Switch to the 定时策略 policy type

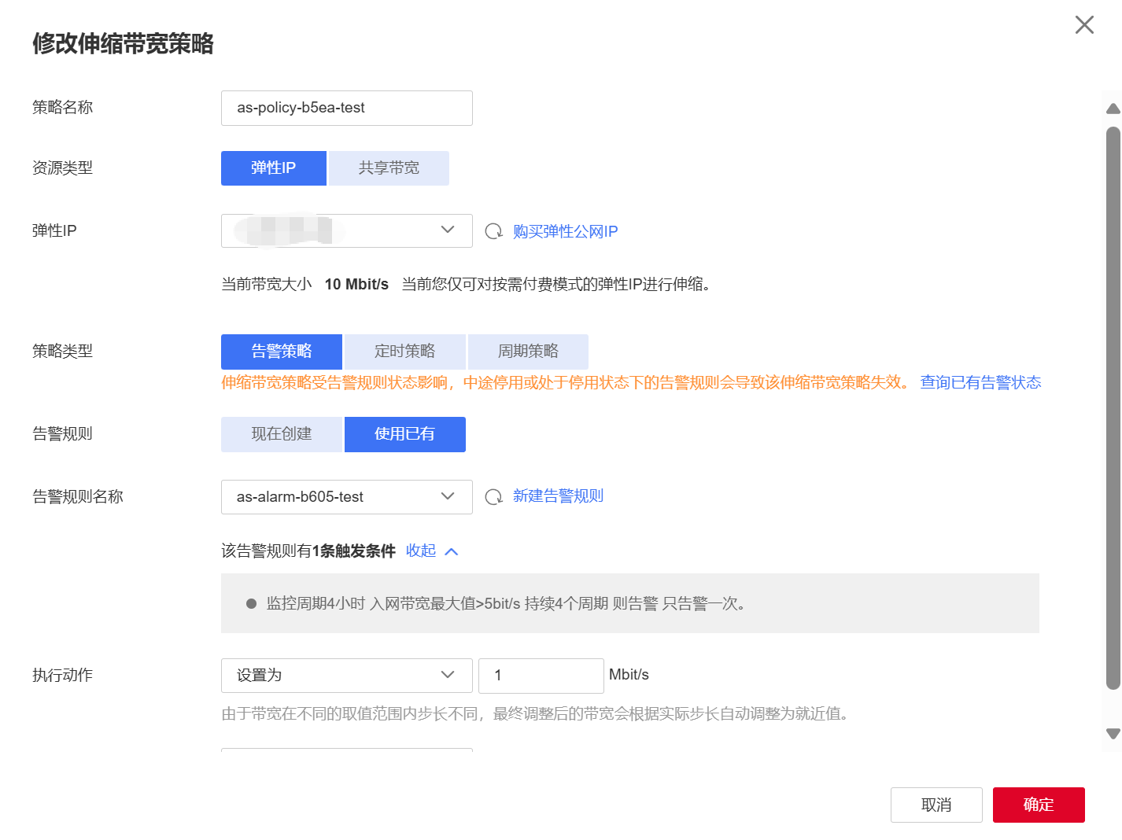(404, 351)
